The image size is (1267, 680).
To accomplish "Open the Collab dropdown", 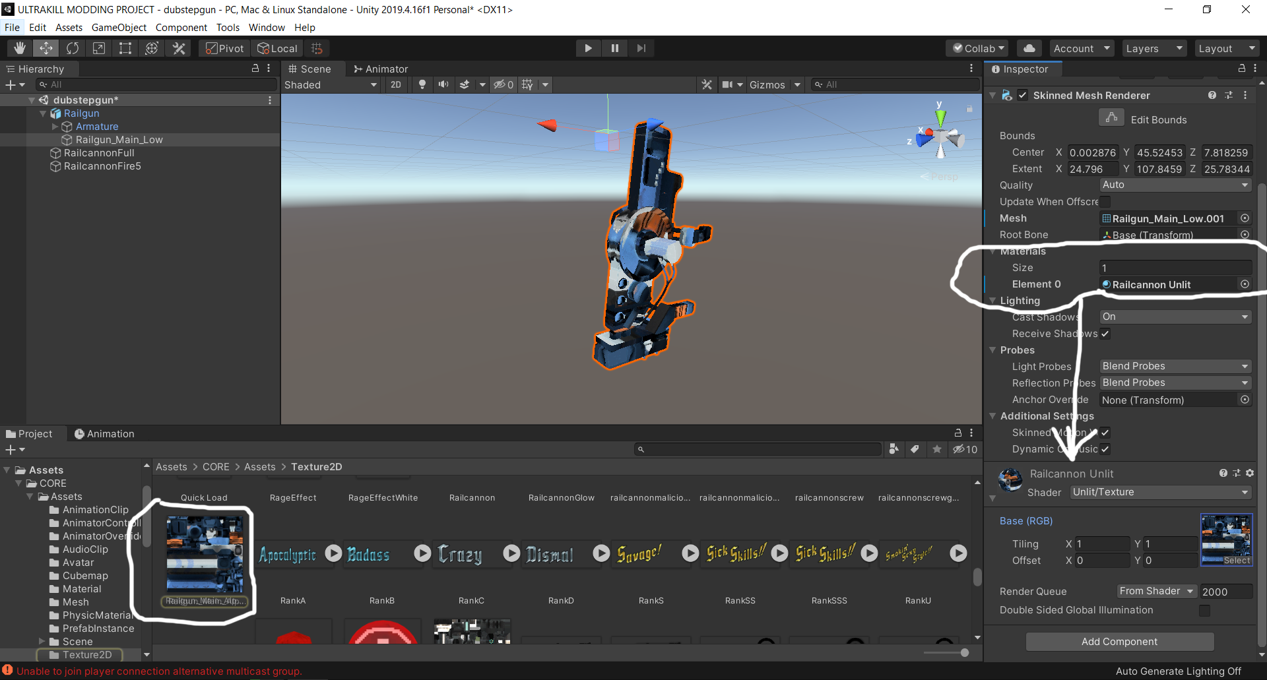I will click(x=978, y=48).
